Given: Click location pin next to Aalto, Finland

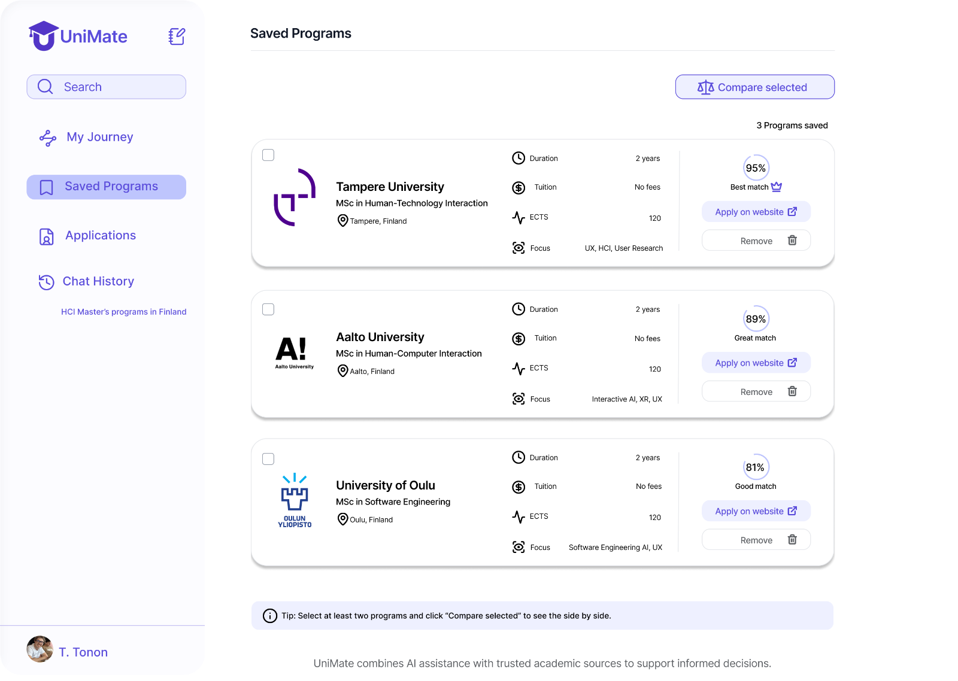Looking at the screenshot, I should click(342, 371).
